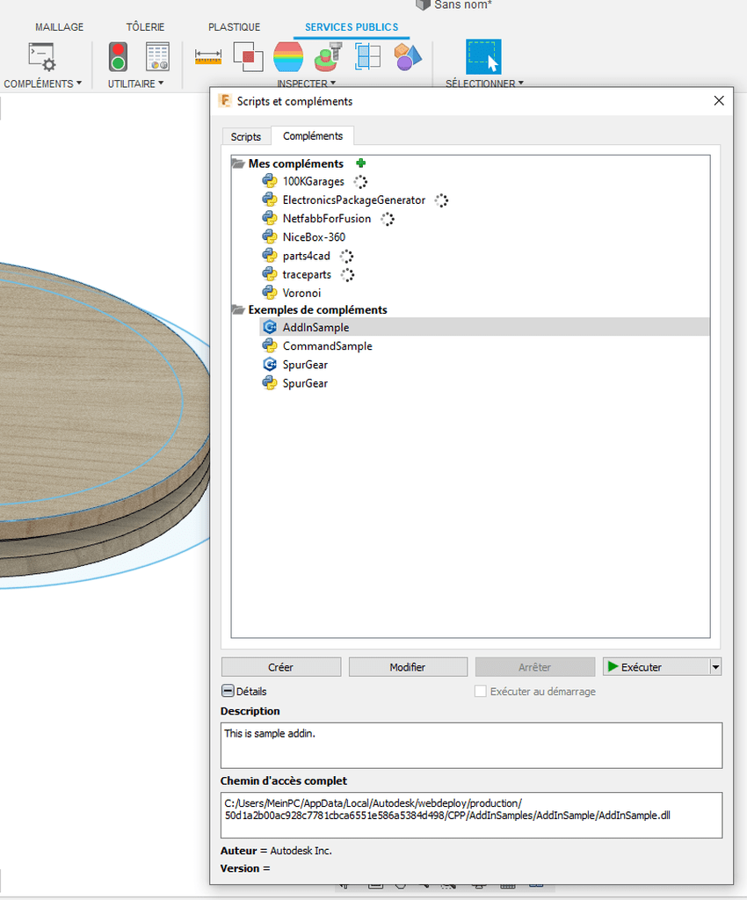Click the spinner beside NetfabbForFusion

coord(388,219)
